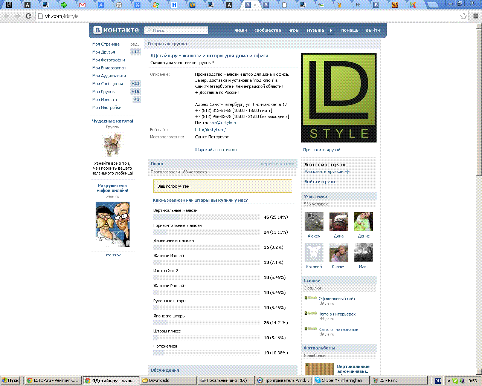Viewport: 482px width, 386px height.
Task: Click the favicon next to Официальный сайт
Action: pos(311,298)
